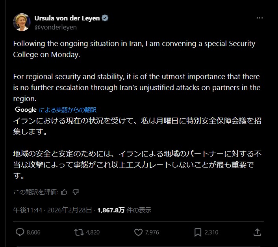The image size is (278, 247).
Task: Click the repost arrows icon
Action: tap(79, 232)
